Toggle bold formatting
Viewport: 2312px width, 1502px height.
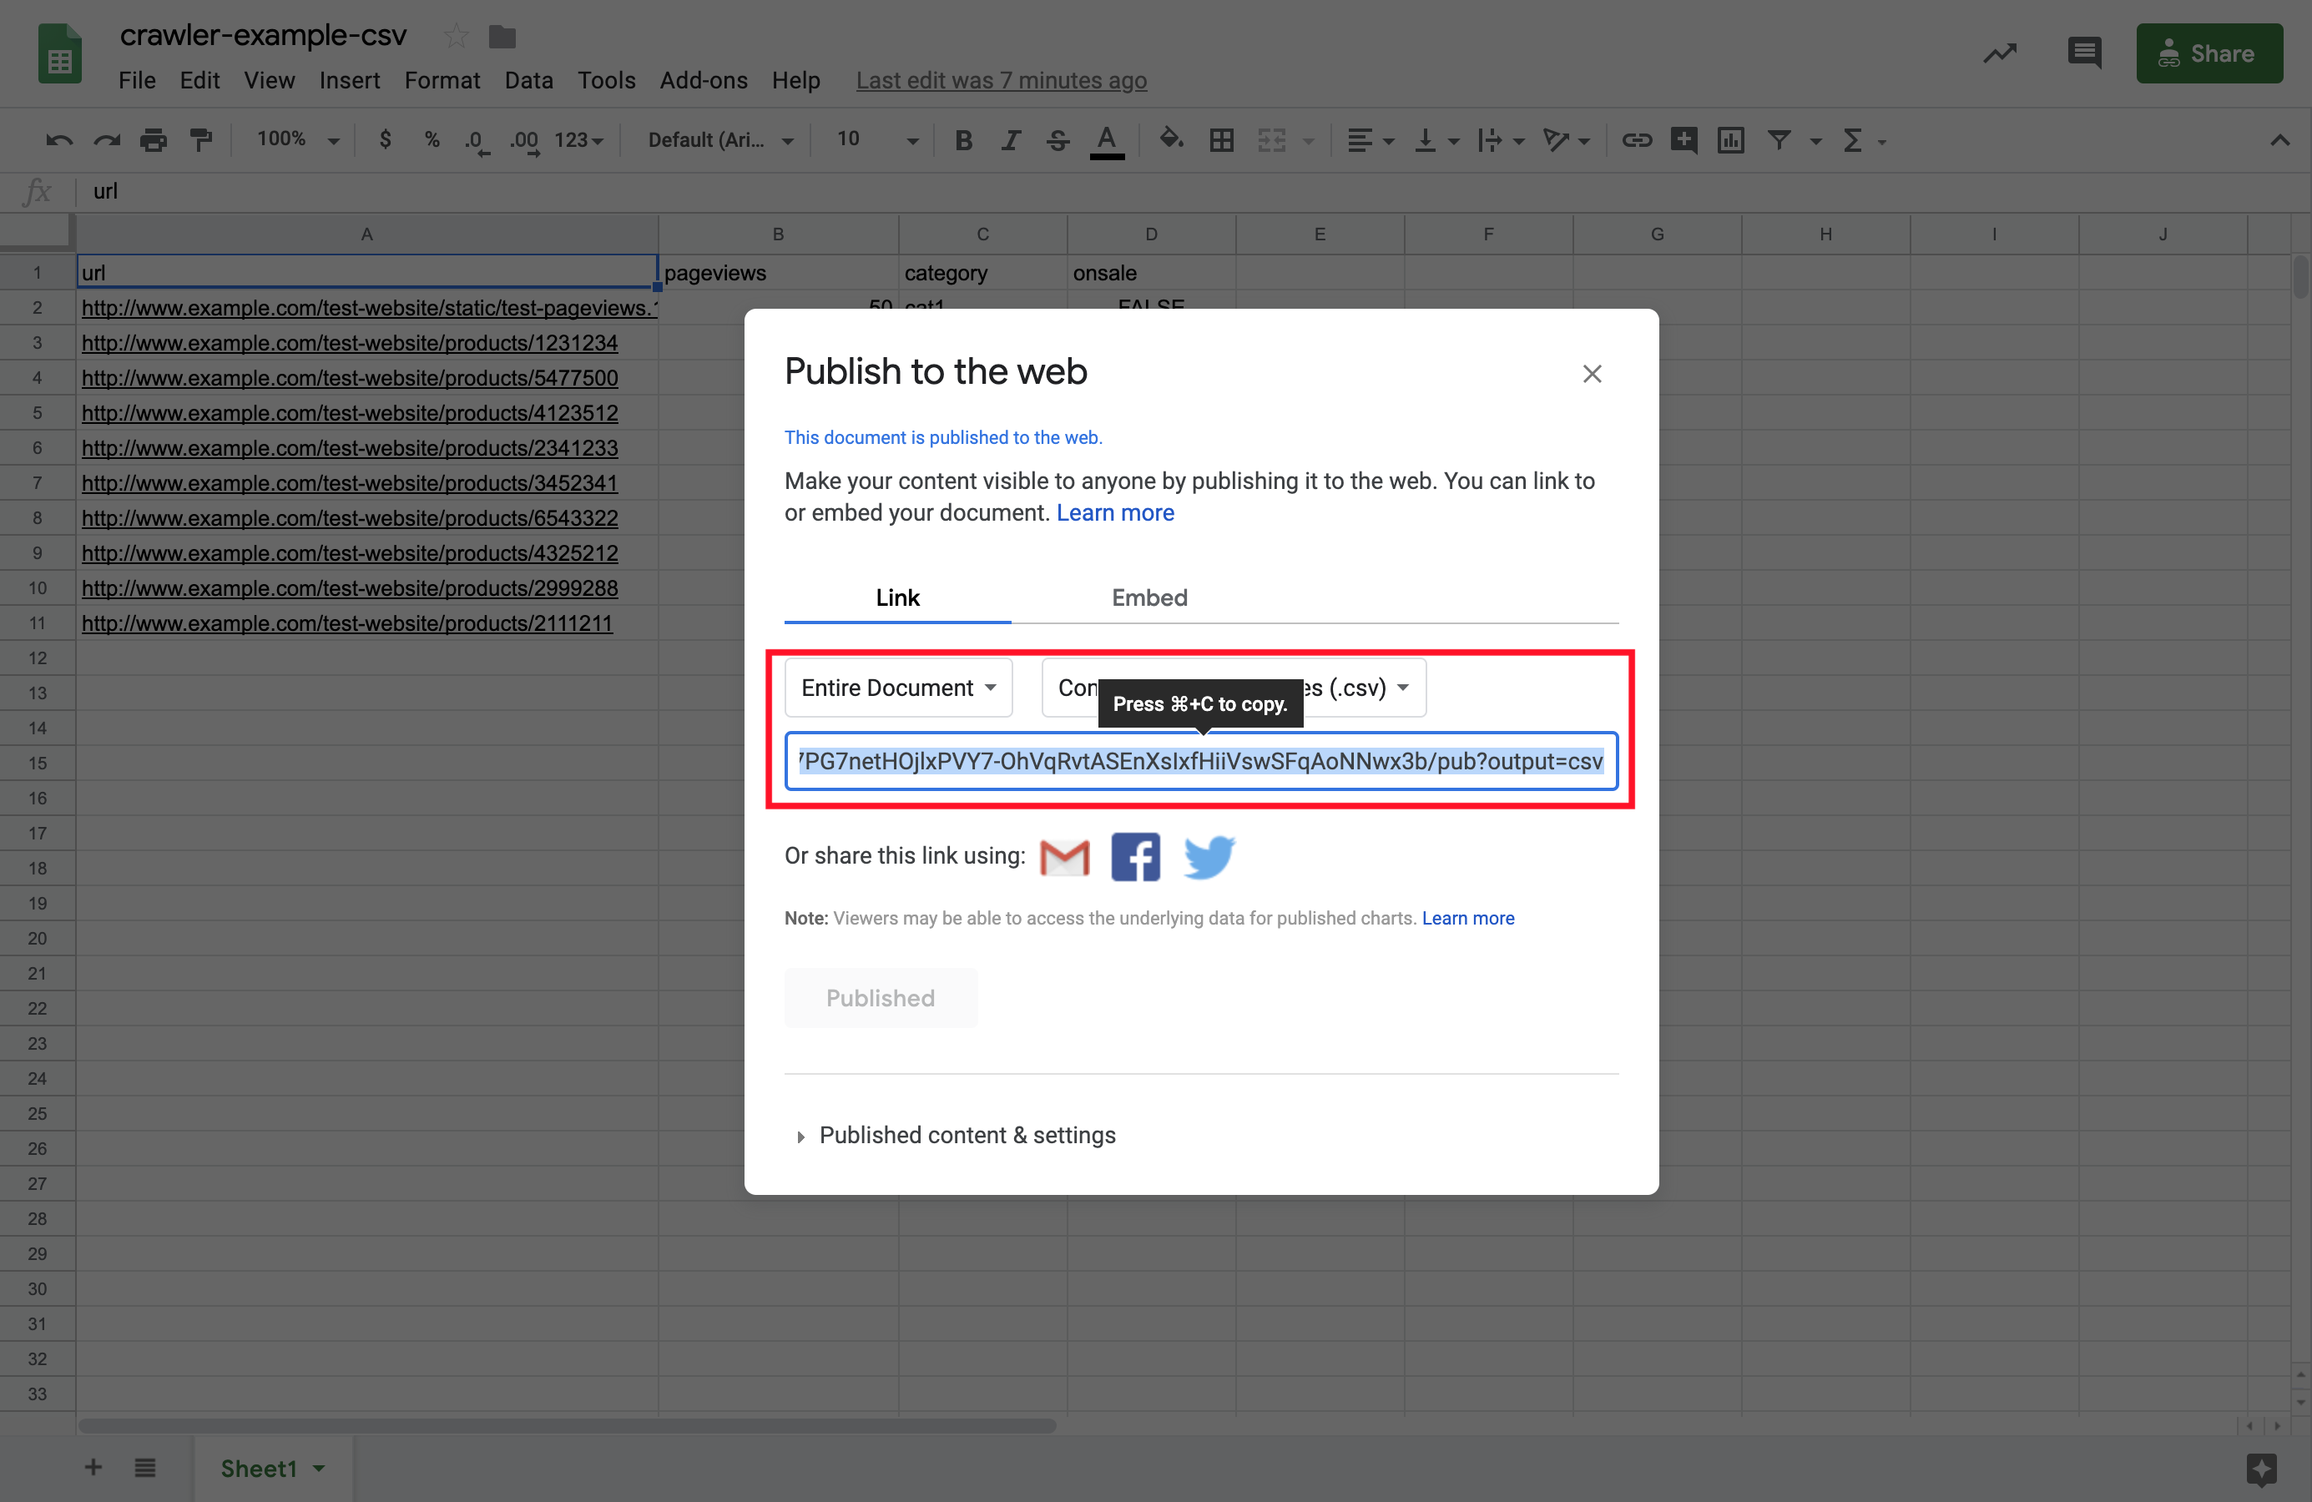click(964, 140)
